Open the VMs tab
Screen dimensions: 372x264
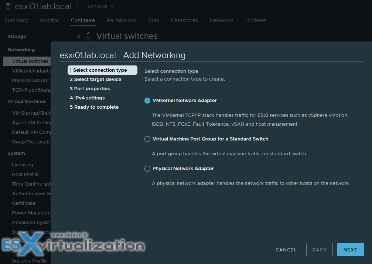click(154, 20)
